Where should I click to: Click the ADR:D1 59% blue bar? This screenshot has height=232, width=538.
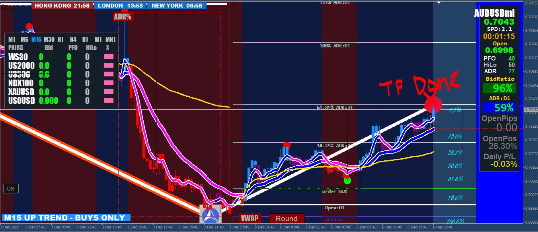(x=499, y=107)
